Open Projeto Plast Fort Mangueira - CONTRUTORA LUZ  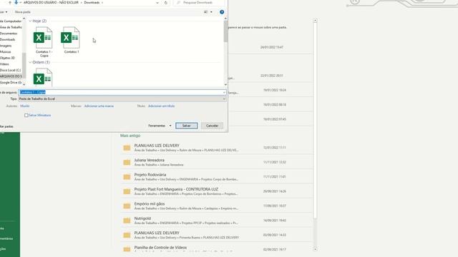216,191
